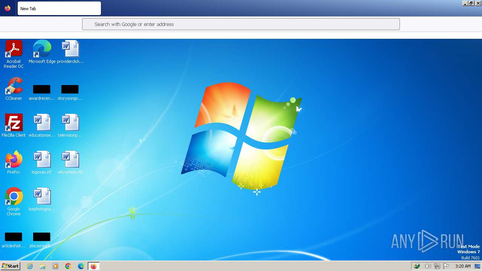The image size is (482, 271).
Task: Minimize the Firefox window
Action: click(465, 3)
